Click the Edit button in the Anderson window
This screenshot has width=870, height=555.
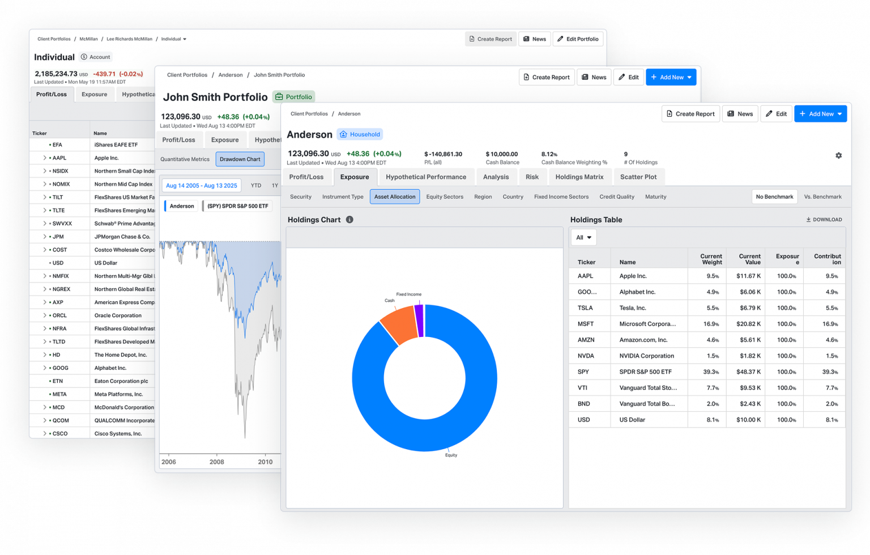(776, 114)
